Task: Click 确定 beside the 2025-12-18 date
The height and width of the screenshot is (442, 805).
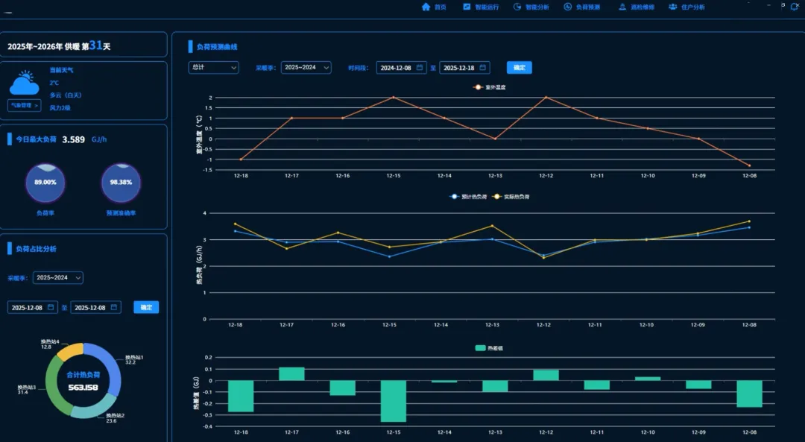Action: pos(519,68)
